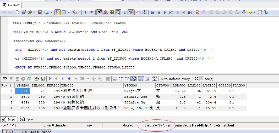Save the script using top toolbar floppy icon
The image size is (279, 133).
[x=40, y=13]
